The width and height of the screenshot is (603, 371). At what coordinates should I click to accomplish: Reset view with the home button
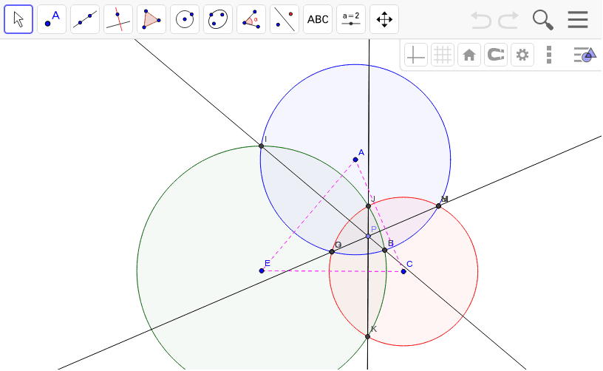[469, 55]
